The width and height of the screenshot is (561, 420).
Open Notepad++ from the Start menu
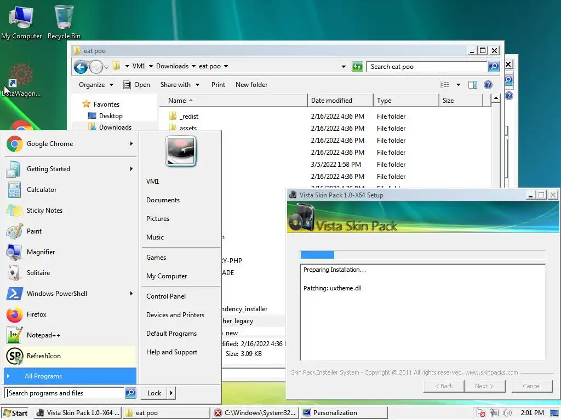70,335
